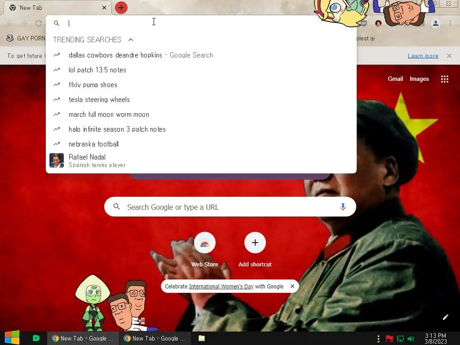Click the back navigation arrow
The image size is (460, 345).
pyautogui.click(x=10, y=23)
